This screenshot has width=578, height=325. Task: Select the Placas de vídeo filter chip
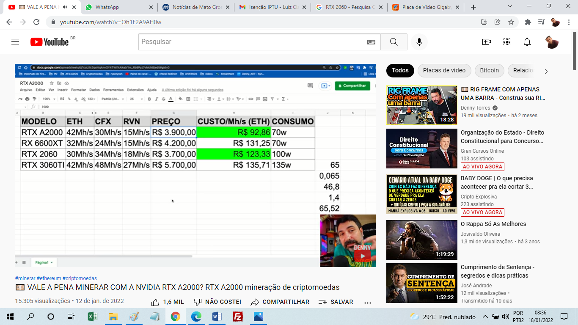[x=444, y=70]
